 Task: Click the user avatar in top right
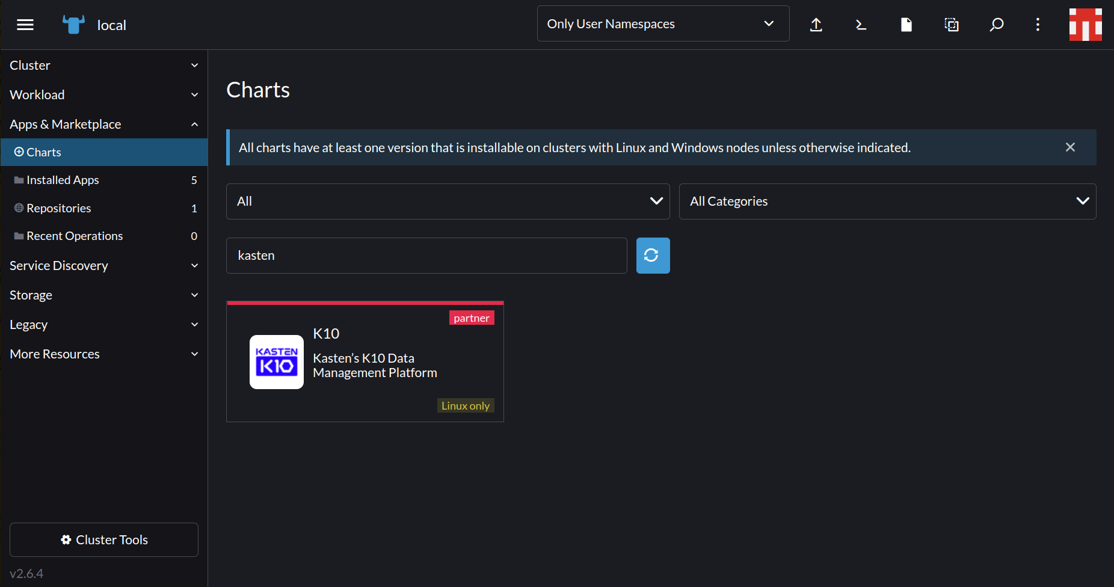pos(1085,25)
